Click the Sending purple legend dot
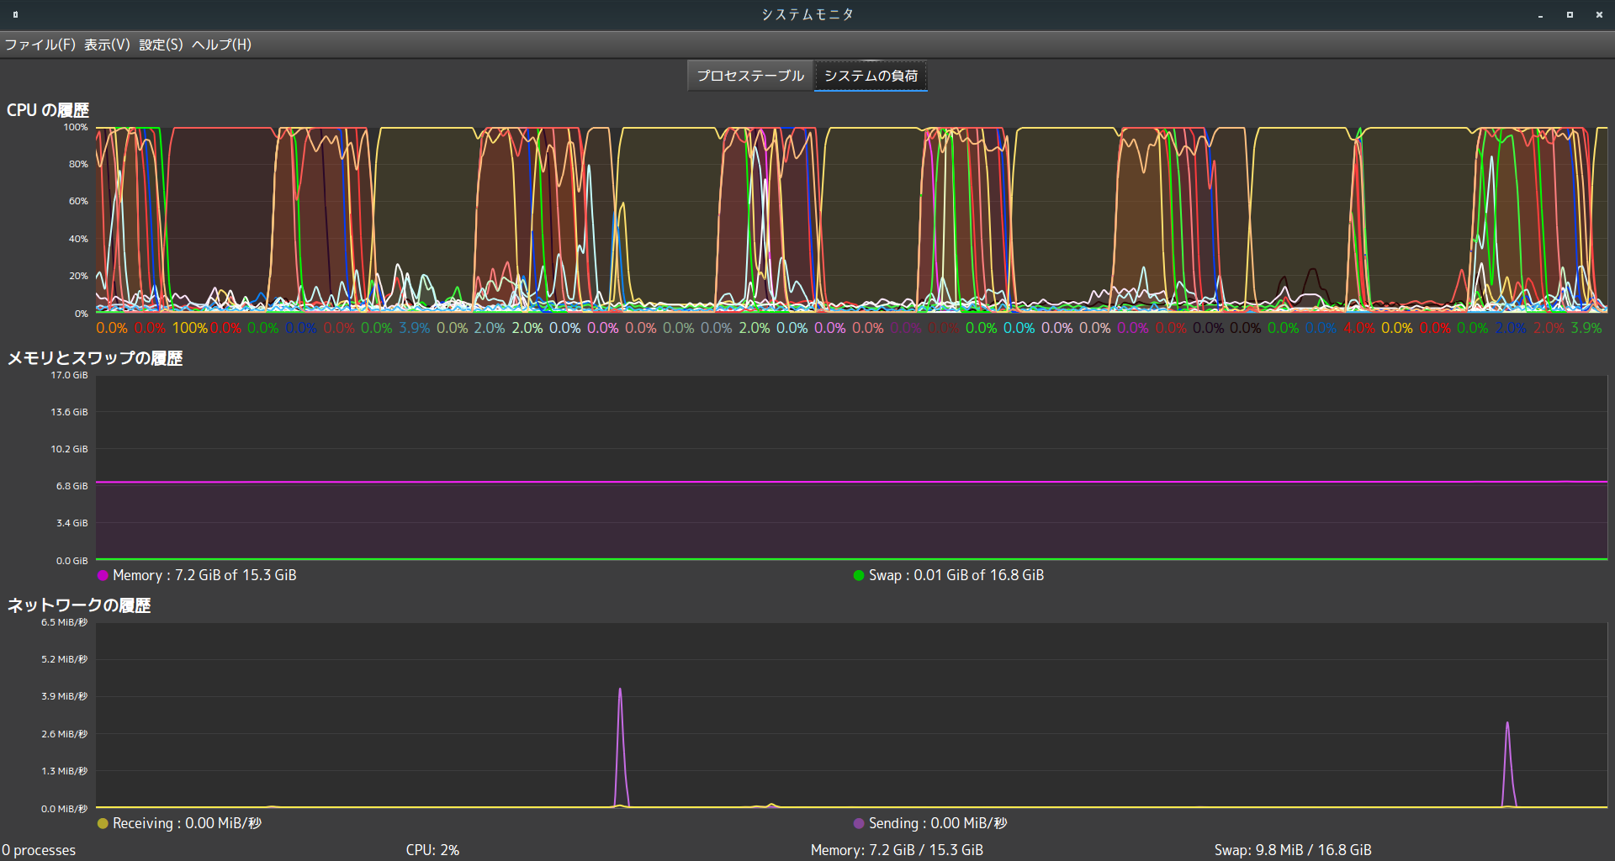Screen dimensions: 1615x861 tap(858, 824)
